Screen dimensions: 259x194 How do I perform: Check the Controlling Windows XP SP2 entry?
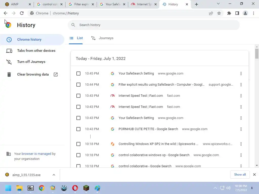(78, 144)
